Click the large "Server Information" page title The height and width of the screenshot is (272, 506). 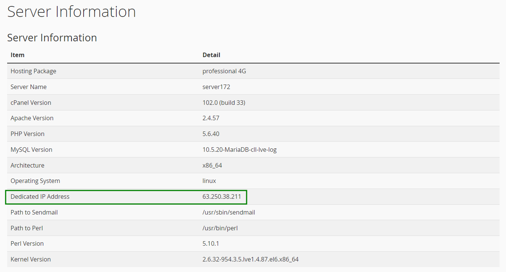[x=72, y=12]
